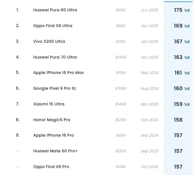Click V6 badge beside iPhone 16 Pro Max score
195x175 pixels.
point(187,73)
